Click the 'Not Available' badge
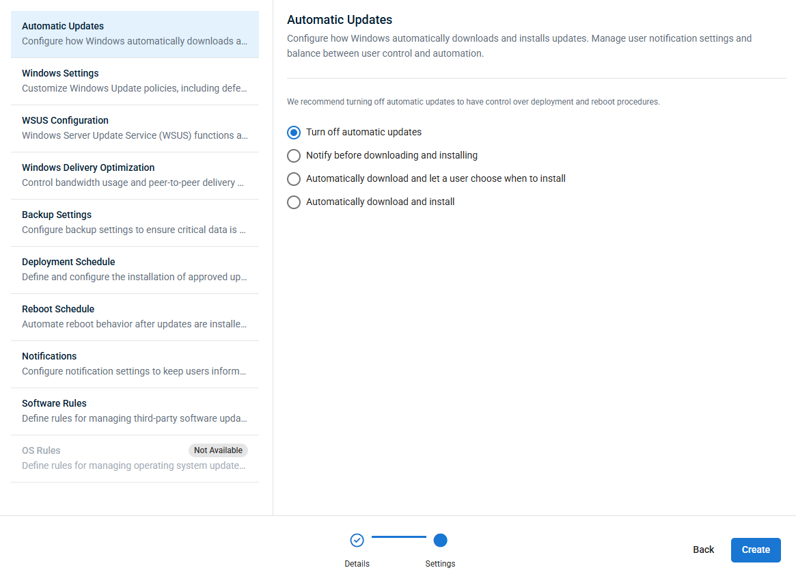 [218, 450]
